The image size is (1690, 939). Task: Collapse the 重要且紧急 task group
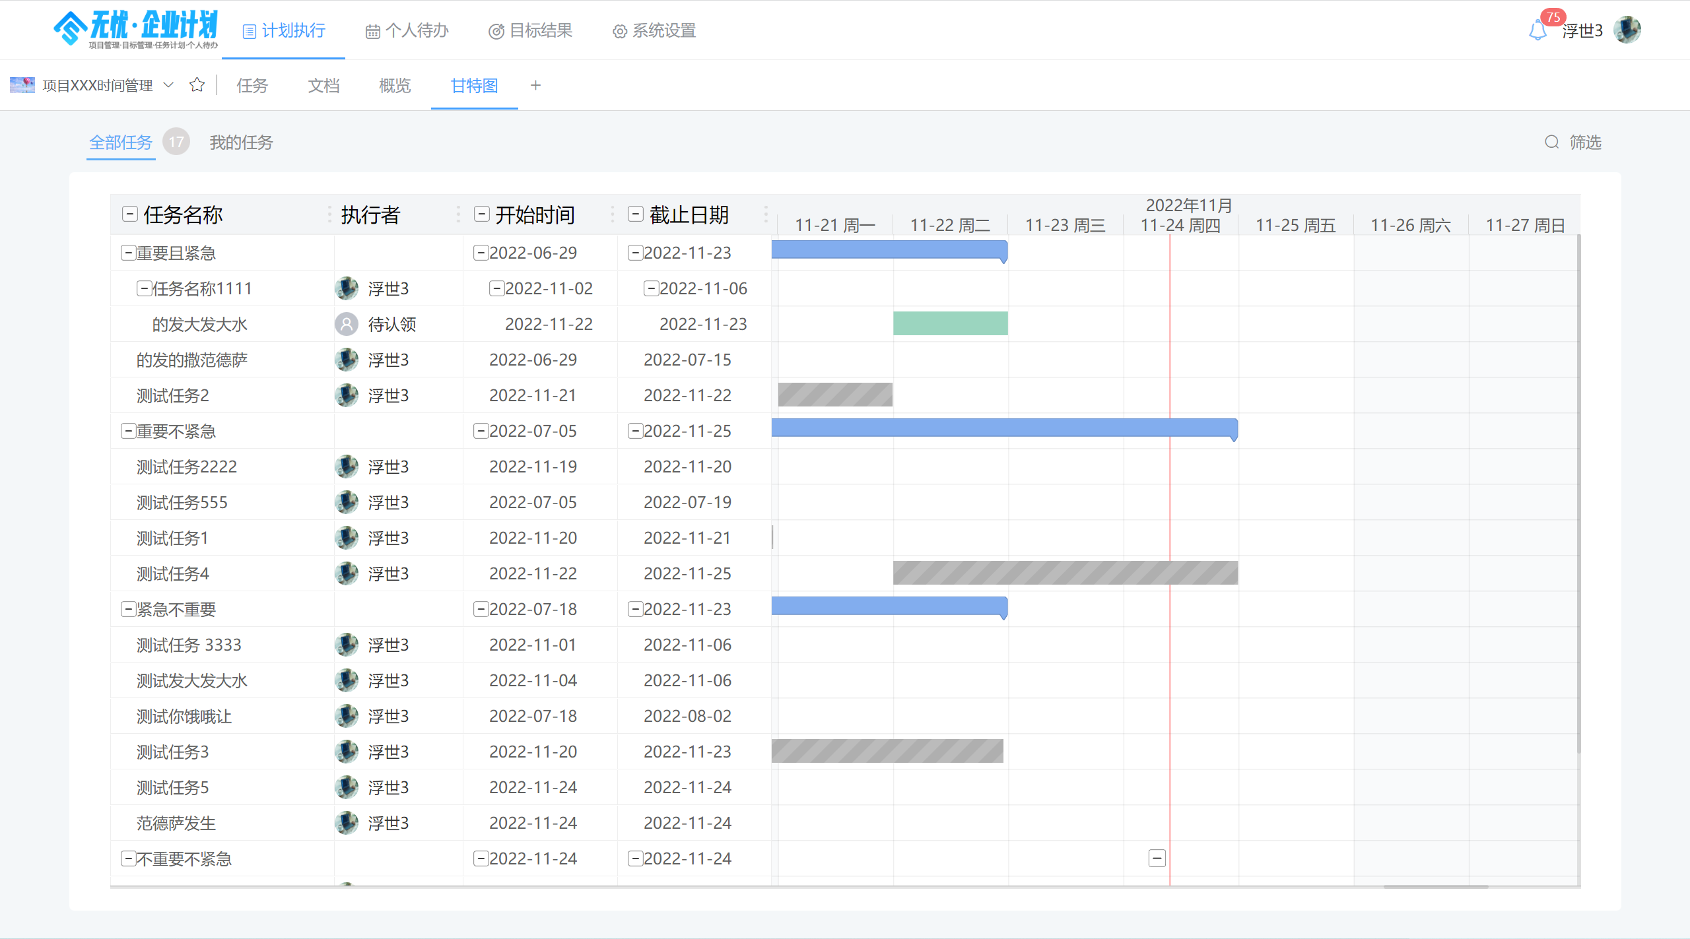click(x=128, y=253)
